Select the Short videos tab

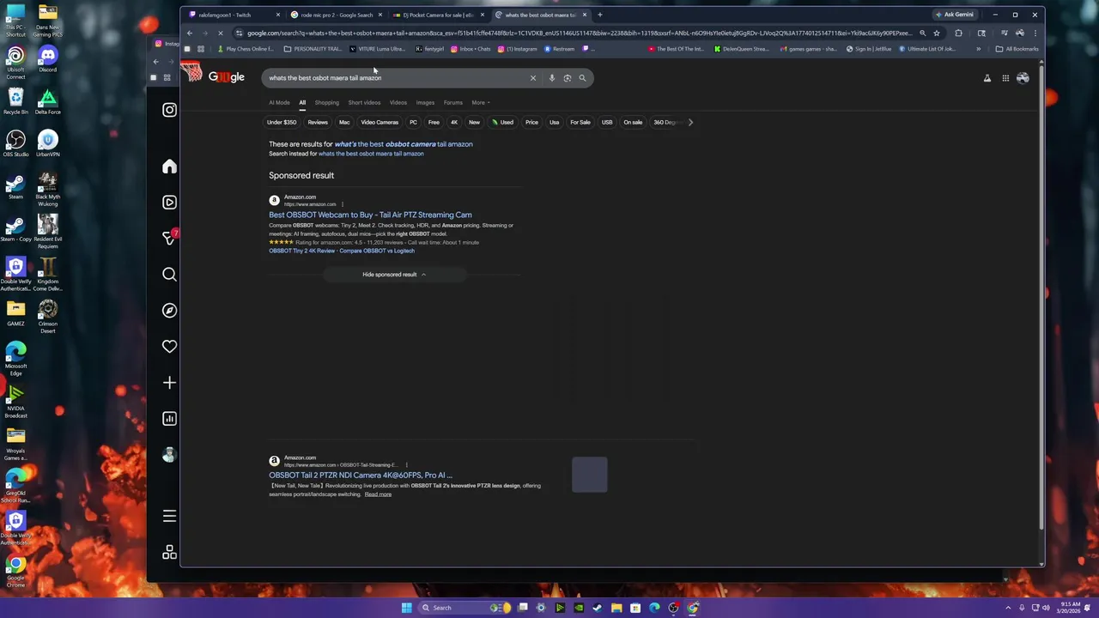[364, 103]
